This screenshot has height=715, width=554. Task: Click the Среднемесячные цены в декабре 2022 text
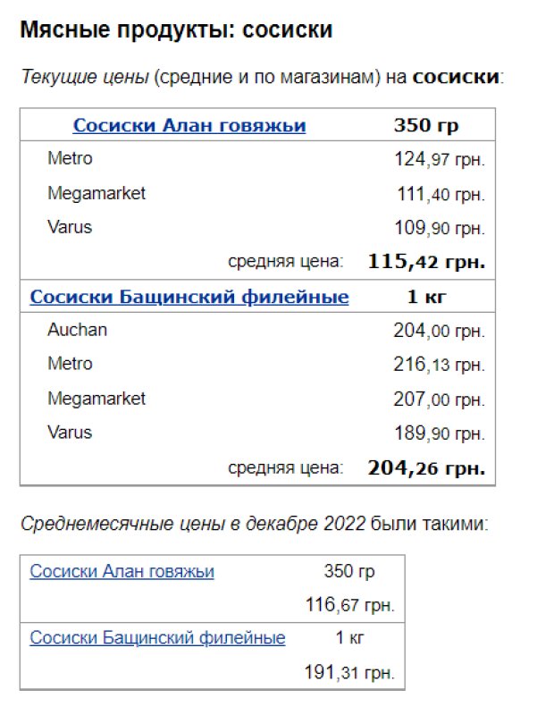(x=193, y=524)
